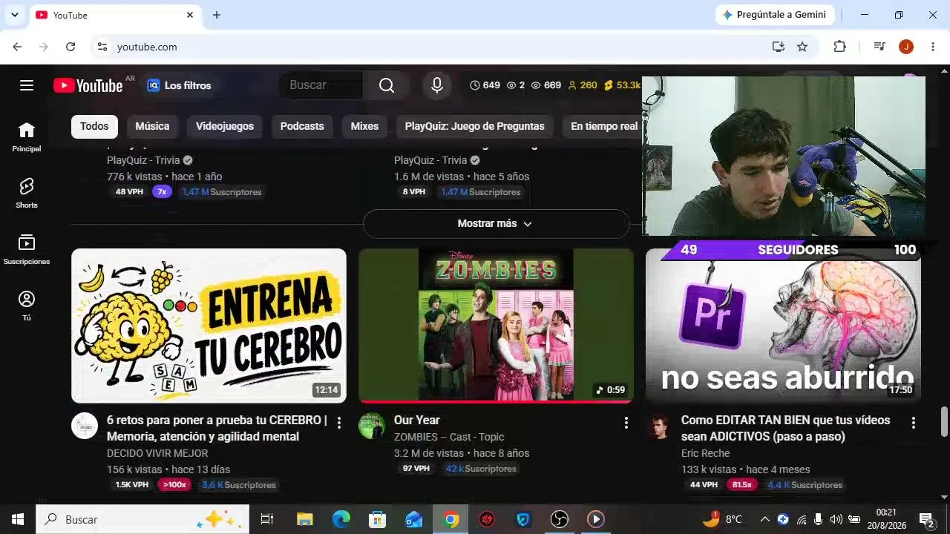Click the >100x multiplier badge
Image resolution: width=950 pixels, height=534 pixels.
click(174, 485)
